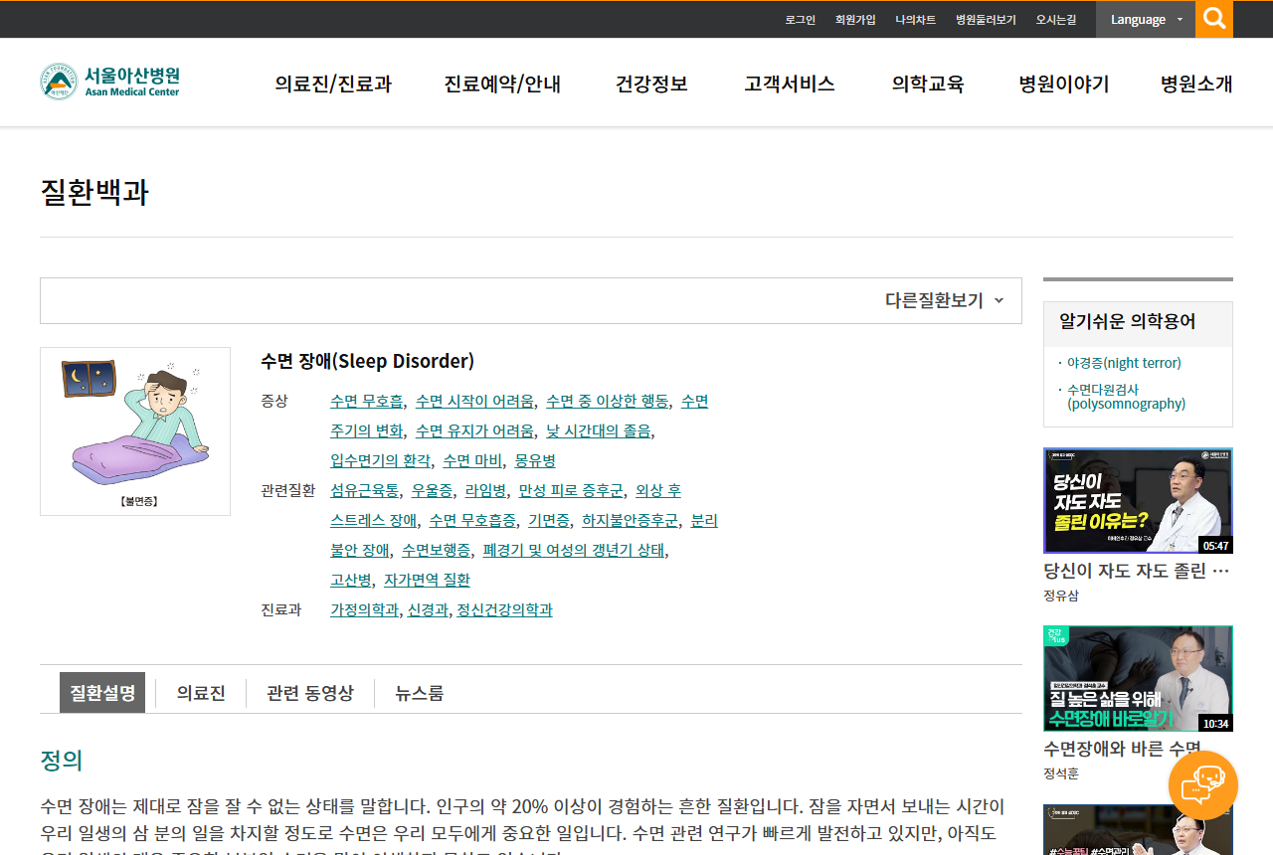Go to Asan Medical Center logo home
The image size is (1273, 855).
pos(109,82)
